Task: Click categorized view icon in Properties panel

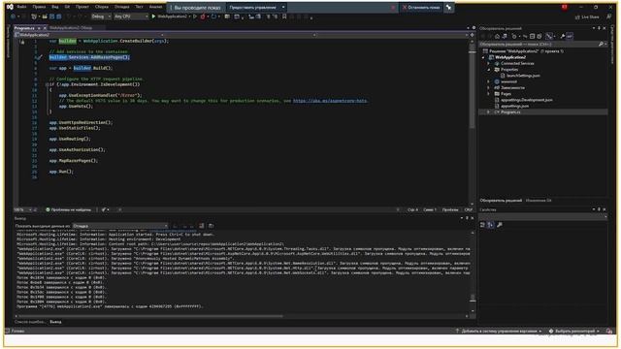Action: click(x=482, y=225)
